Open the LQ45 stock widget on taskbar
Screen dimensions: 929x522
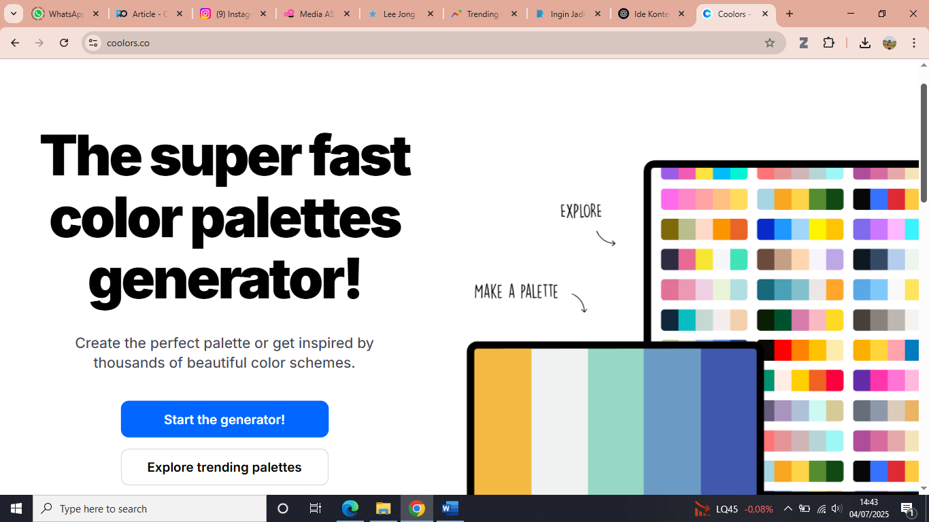pyautogui.click(x=733, y=509)
